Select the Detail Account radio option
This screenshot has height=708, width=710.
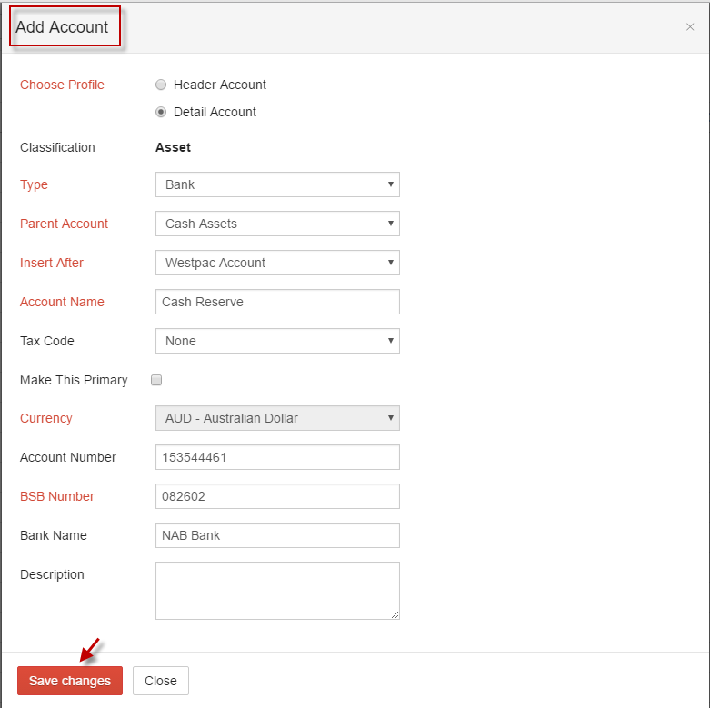click(161, 112)
